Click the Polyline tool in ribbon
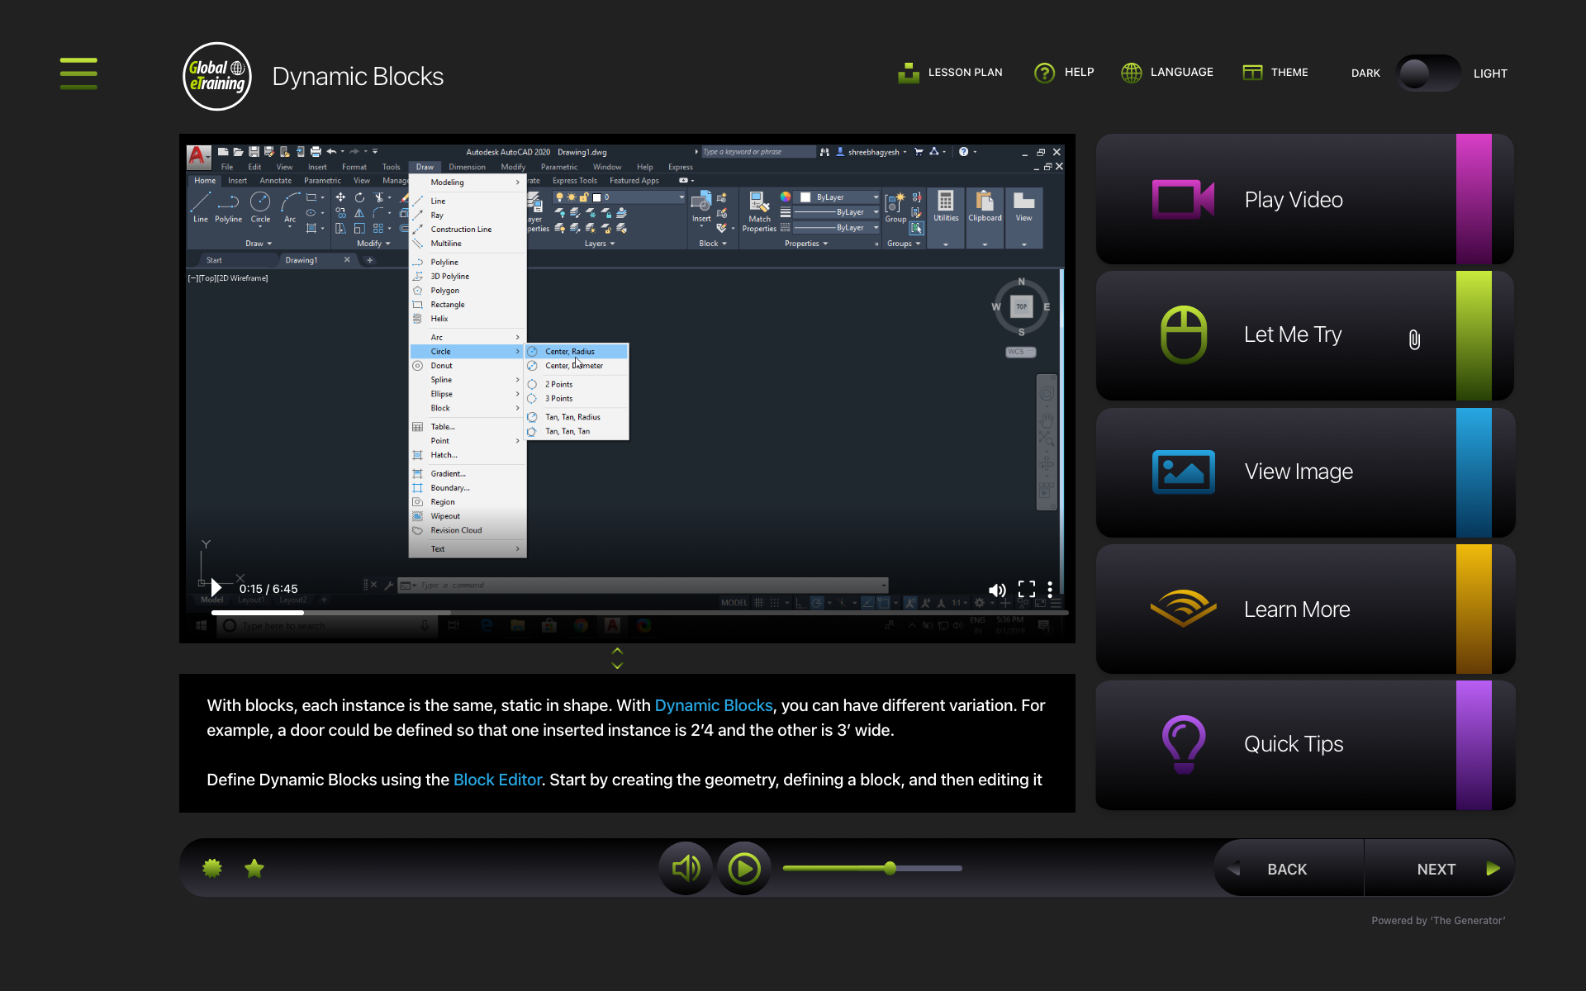This screenshot has width=1586, height=991. coord(229,207)
